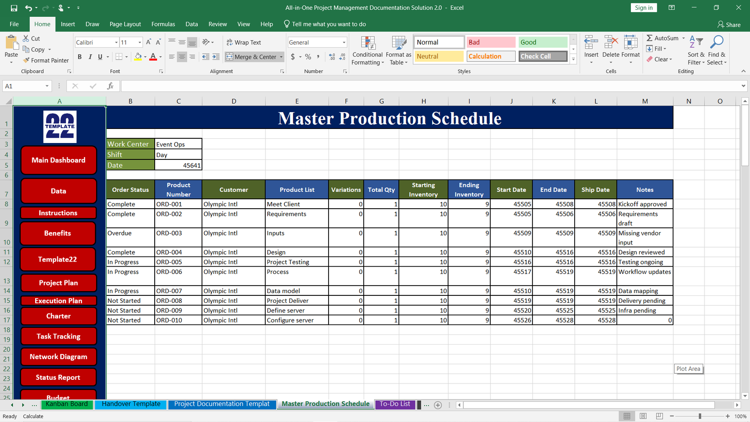Open the Page Layout ribbon tab
The image size is (750, 422).
(x=125, y=24)
